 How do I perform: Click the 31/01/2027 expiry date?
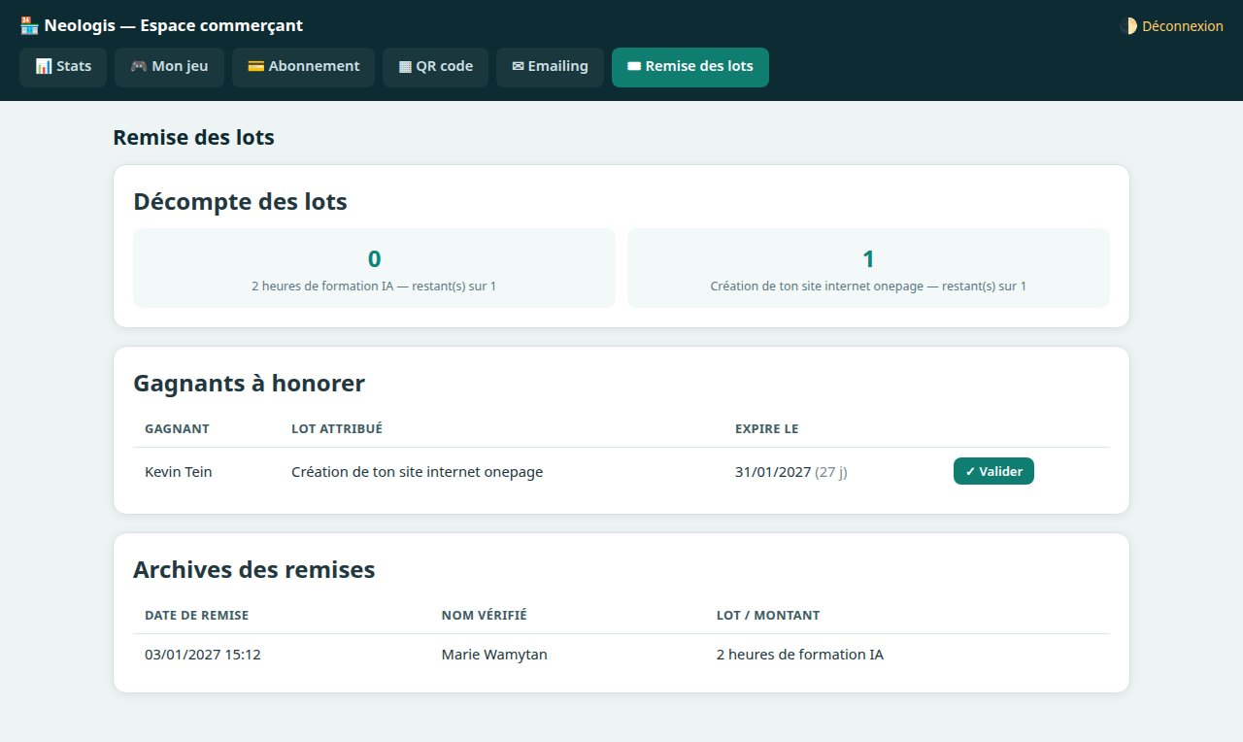coord(773,472)
